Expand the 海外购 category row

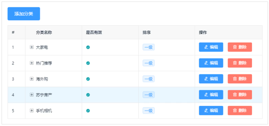pyautogui.click(x=31, y=79)
